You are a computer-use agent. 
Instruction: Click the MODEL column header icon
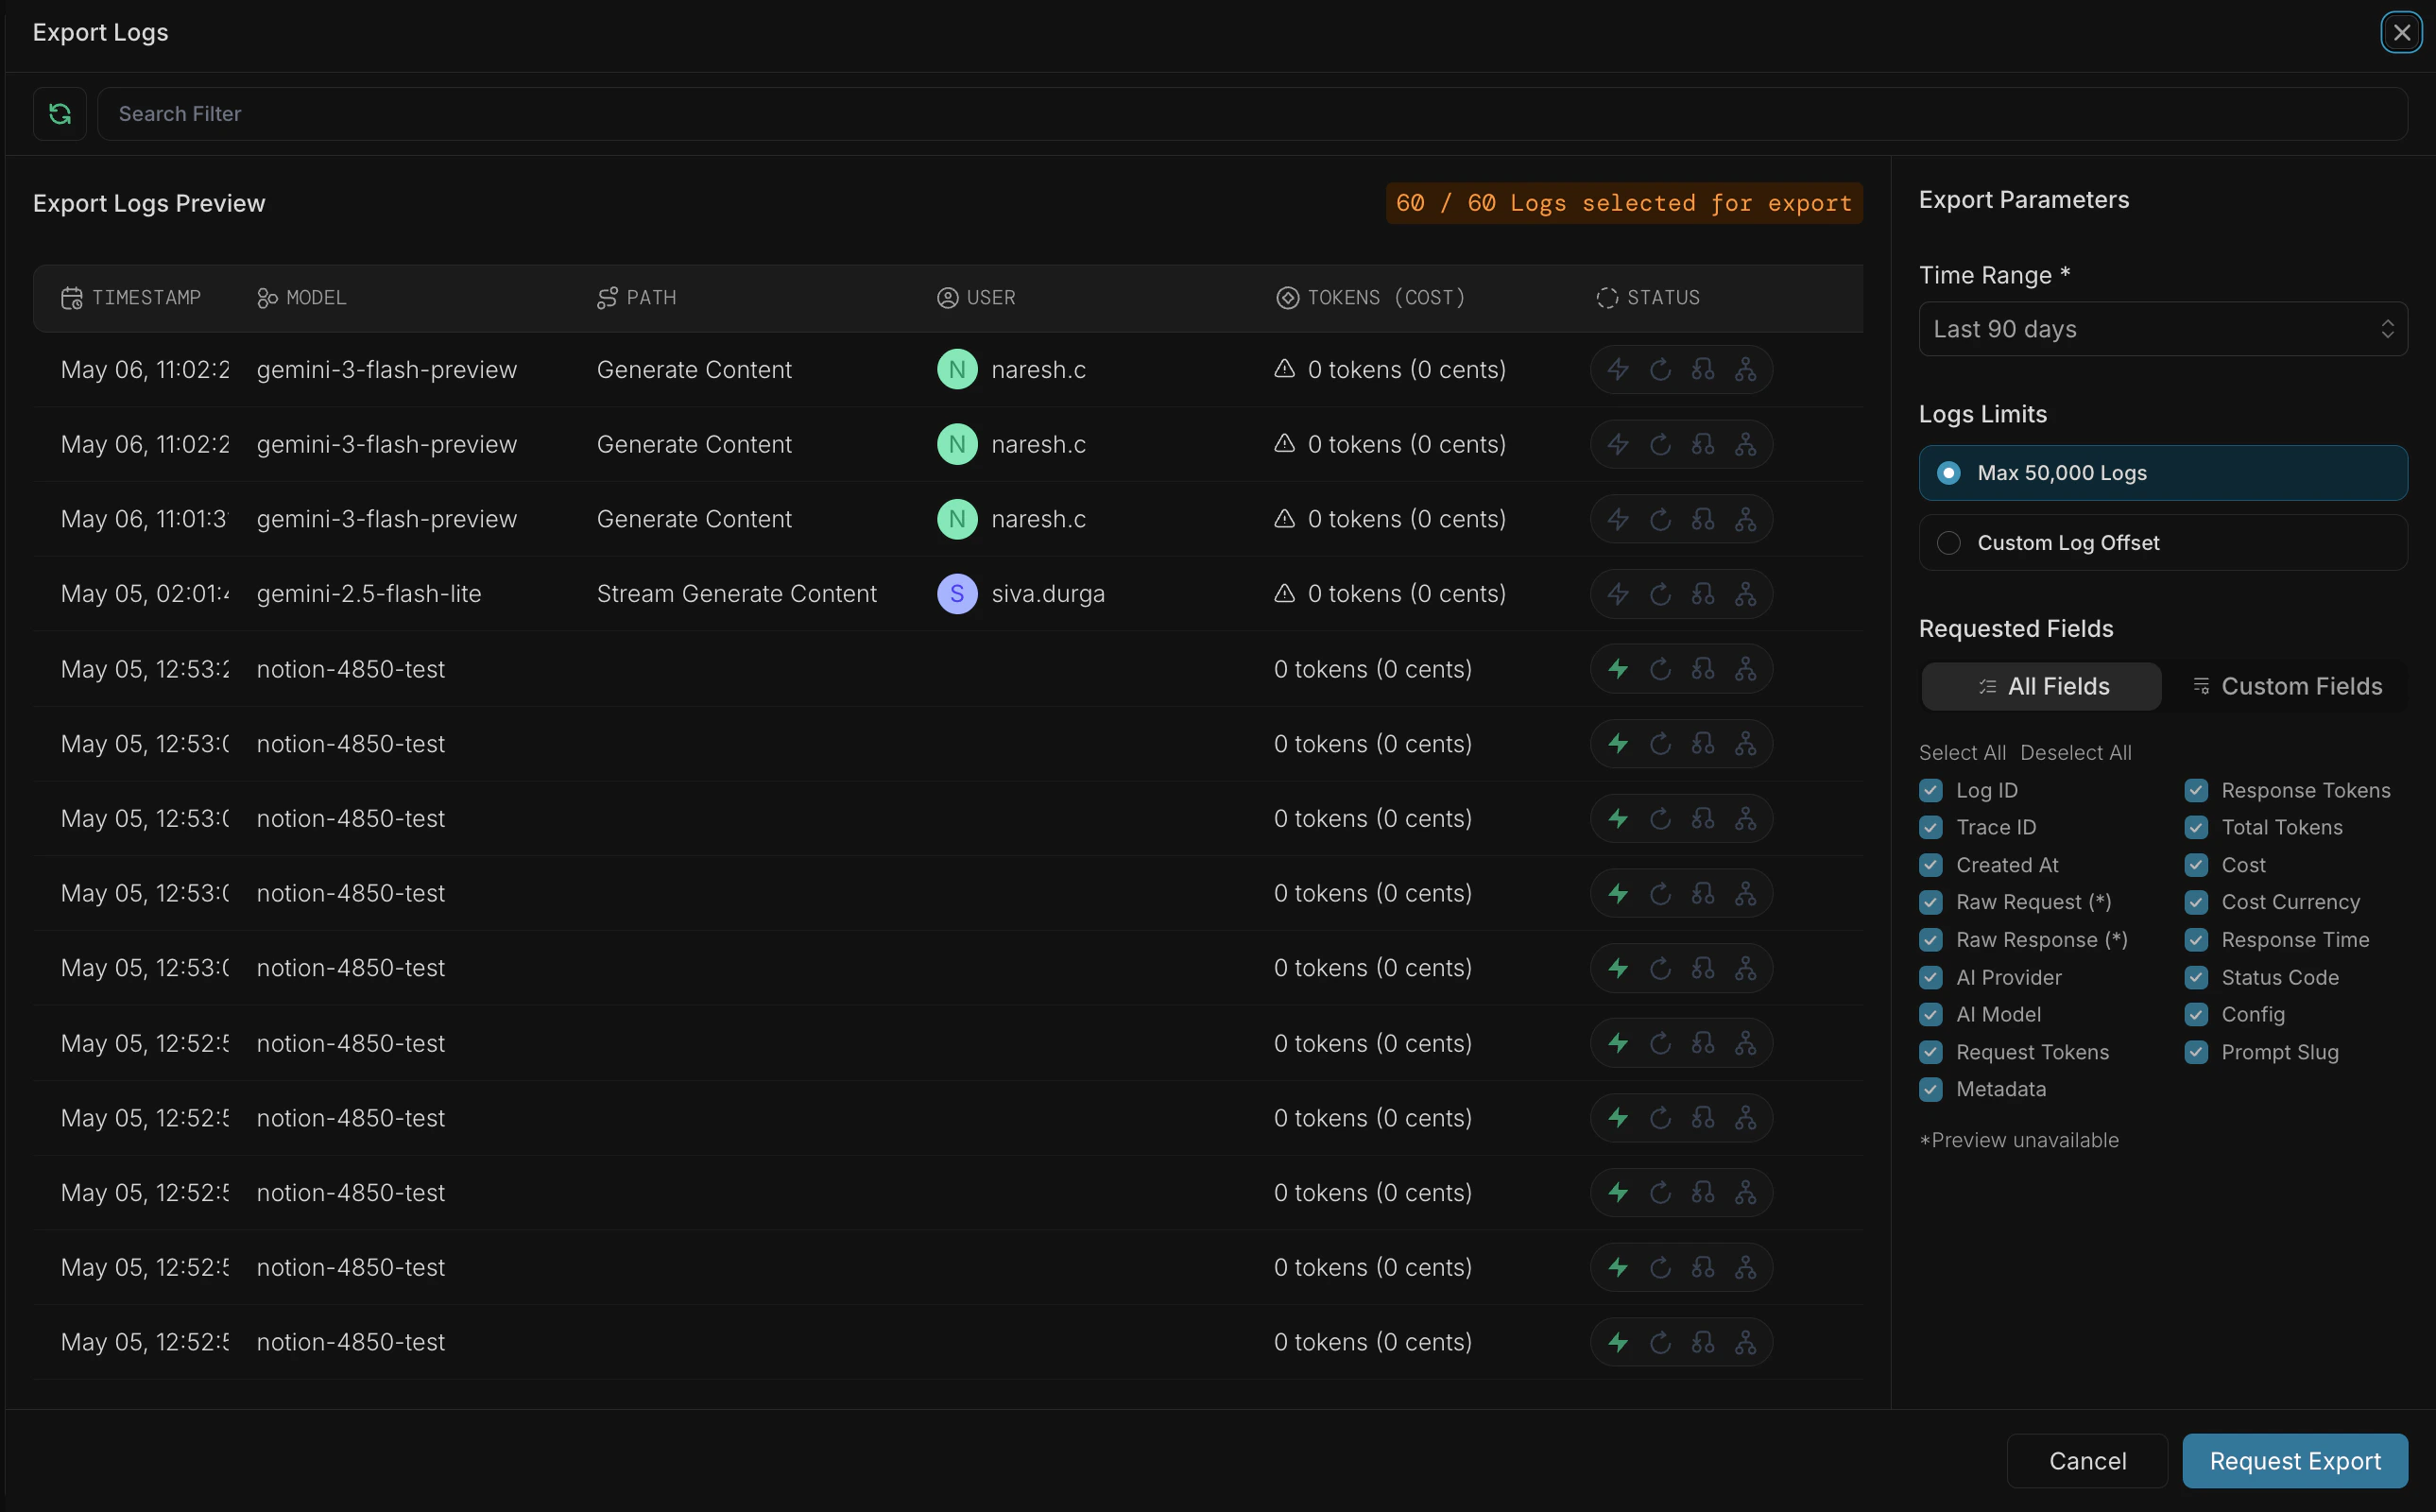[266, 298]
